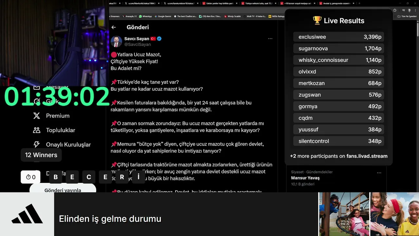Select mertkozan leaderboard row

[x=338, y=83]
